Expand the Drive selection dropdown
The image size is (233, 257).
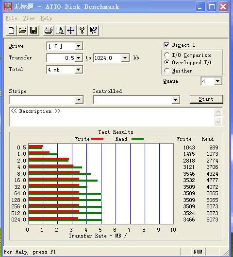(x=79, y=46)
